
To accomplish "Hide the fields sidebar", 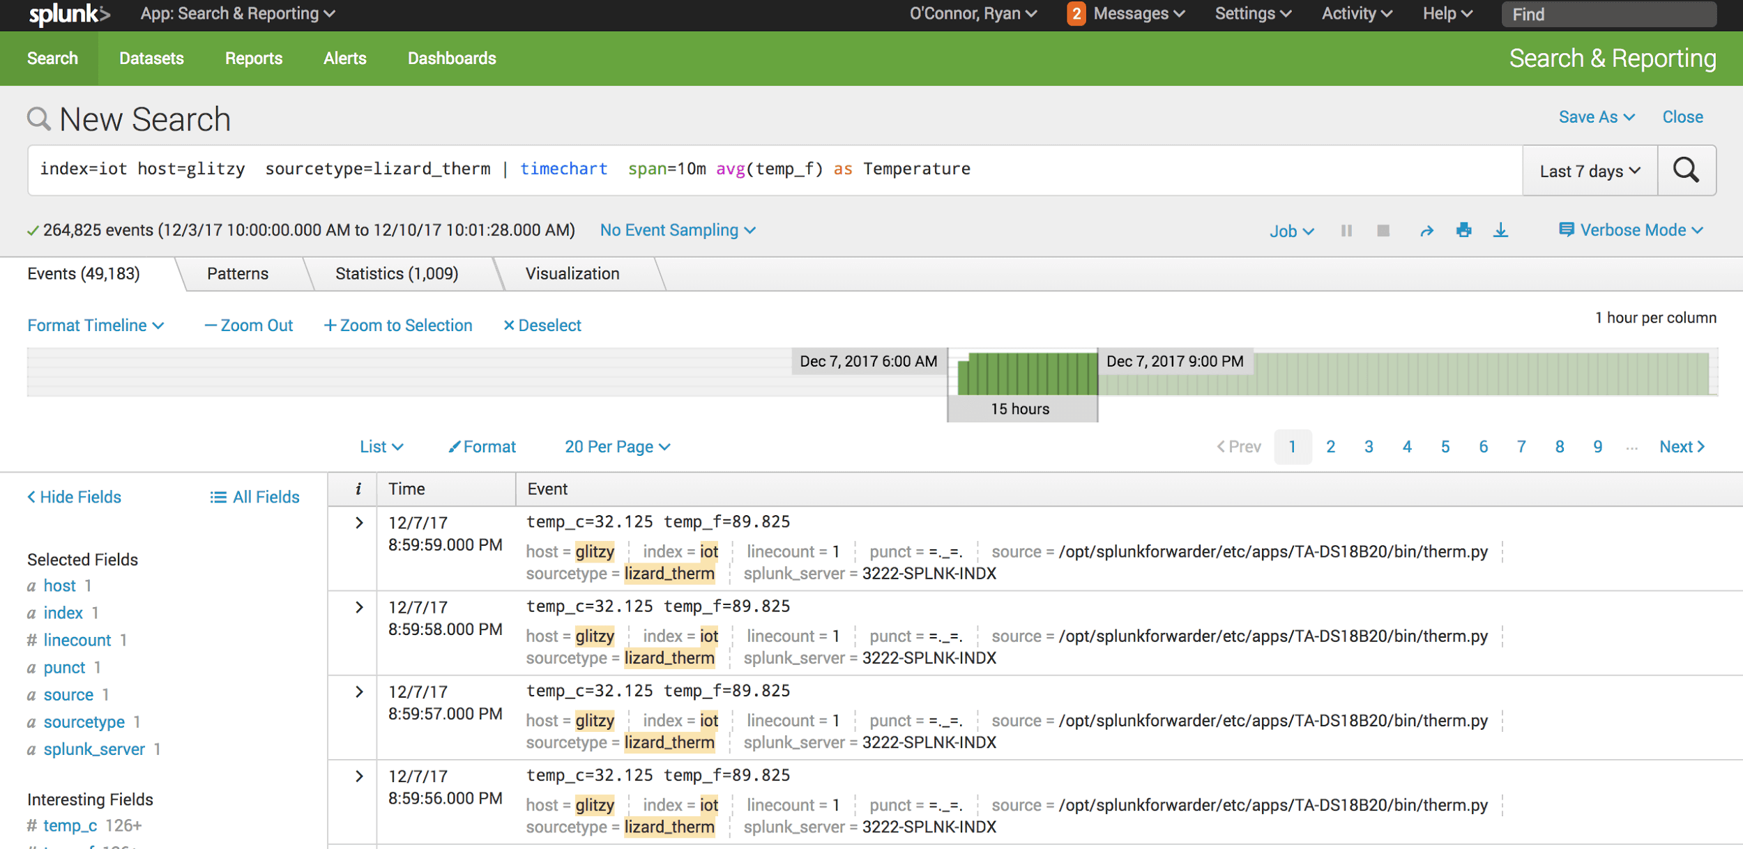I will (x=74, y=497).
